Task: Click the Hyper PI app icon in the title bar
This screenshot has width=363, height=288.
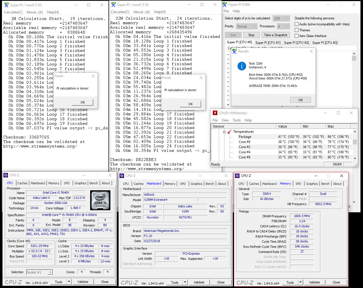Action: pos(225,5)
